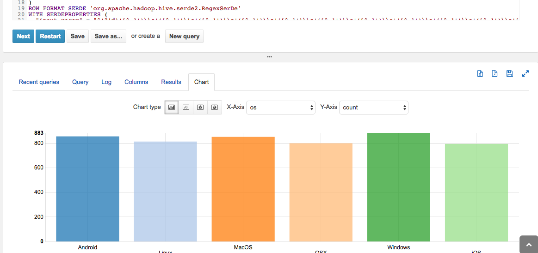Image resolution: width=538 pixels, height=253 pixels.
Task: Switch to the line chart type
Action: coord(186,107)
